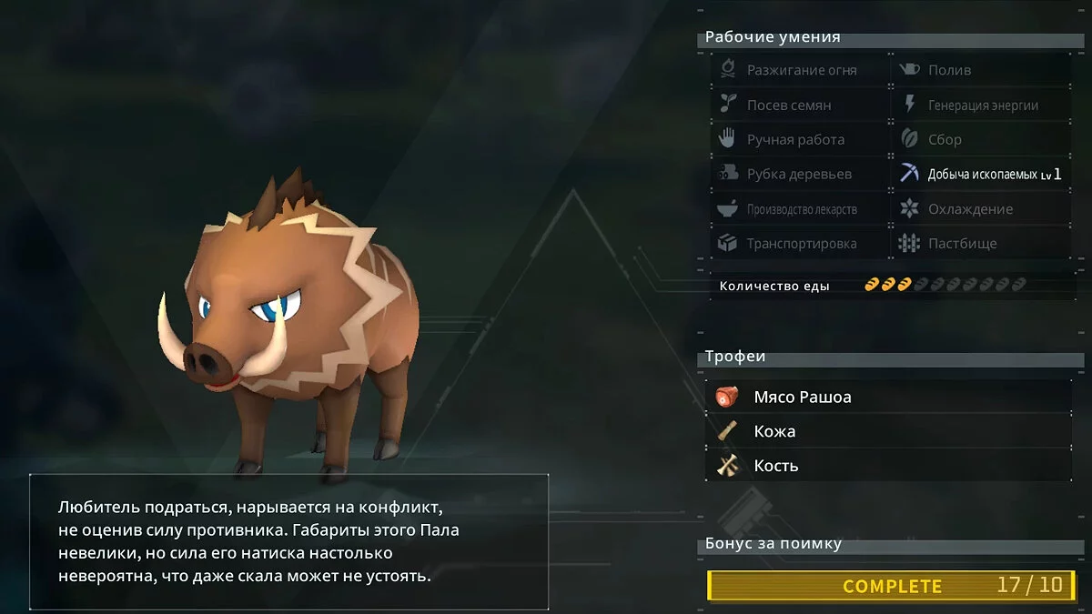Click the Генерация энергии lightning icon
Screen dimensions: 1092x614
click(909, 104)
